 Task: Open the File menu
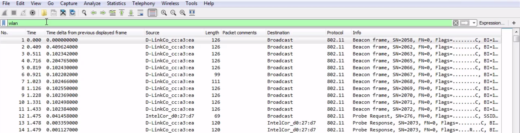6,4
